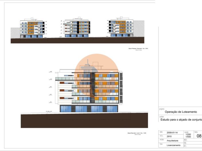Select the 'Arquitectura' field value
The height and width of the screenshot is (151, 202).
click(x=172, y=141)
